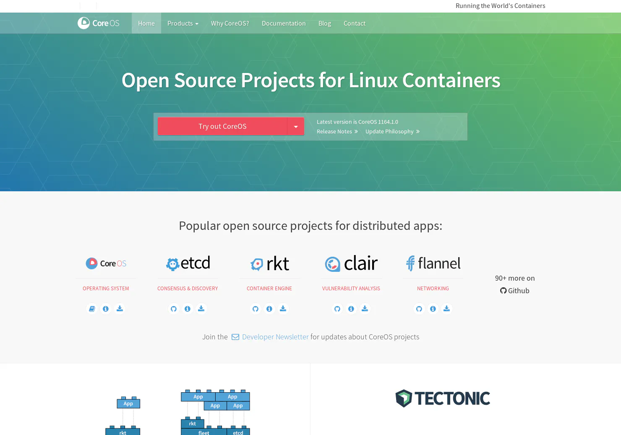Navigate to the Blog
Viewport: 621px width, 435px height.
pyautogui.click(x=325, y=23)
